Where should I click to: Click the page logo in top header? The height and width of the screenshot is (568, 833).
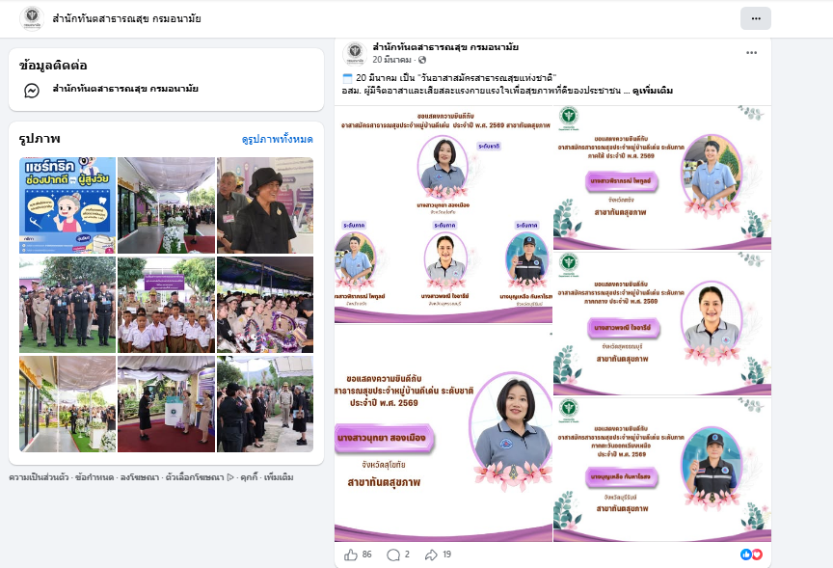point(31,18)
